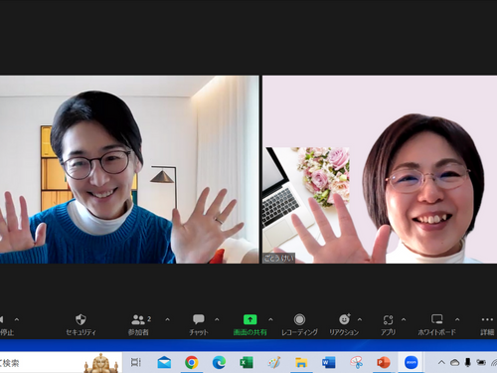The height and width of the screenshot is (373, 497).
Task: Expand video options arrow beside stop video
Action: [x=17, y=319]
